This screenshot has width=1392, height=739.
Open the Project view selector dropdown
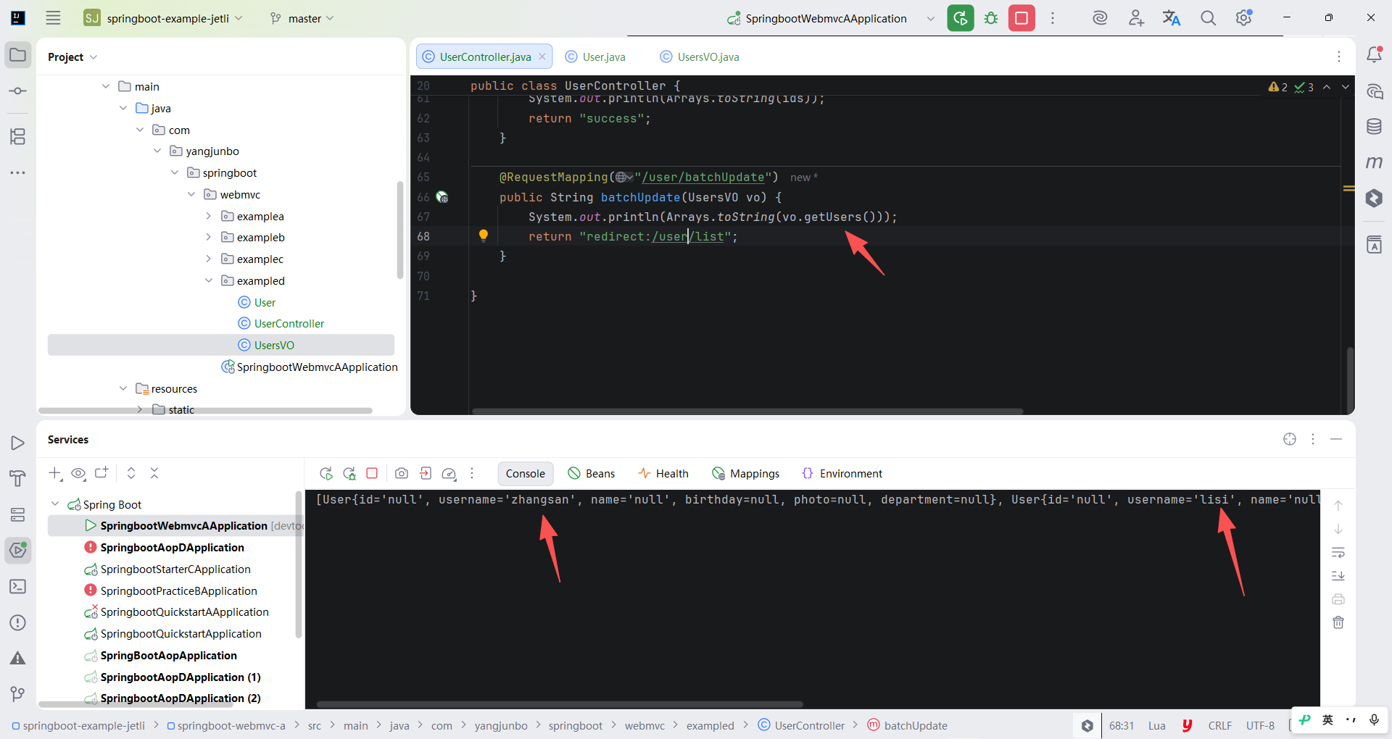tap(72, 57)
